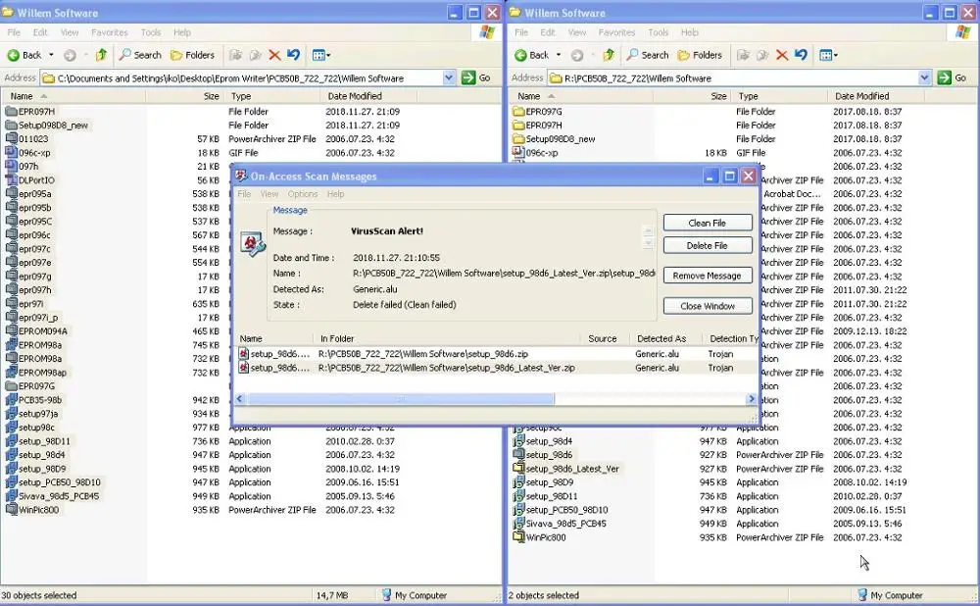The height and width of the screenshot is (606, 980).
Task: Click Delete File button
Action: [x=708, y=246]
